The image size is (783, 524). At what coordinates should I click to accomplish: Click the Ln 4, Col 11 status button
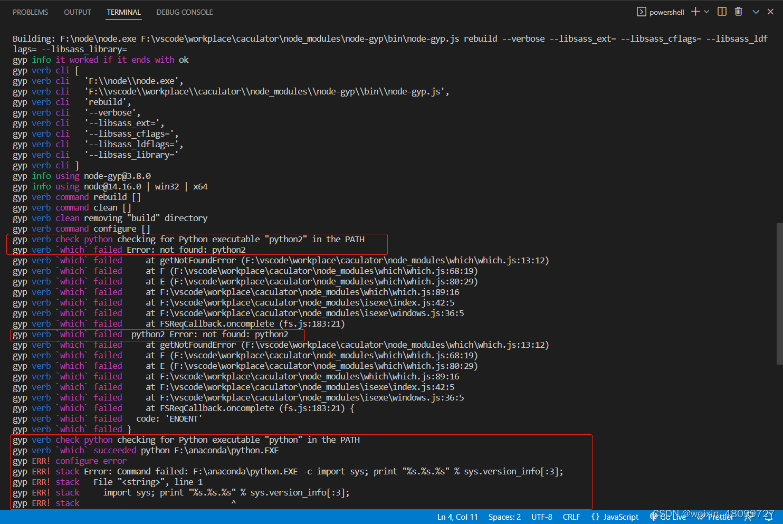457,517
